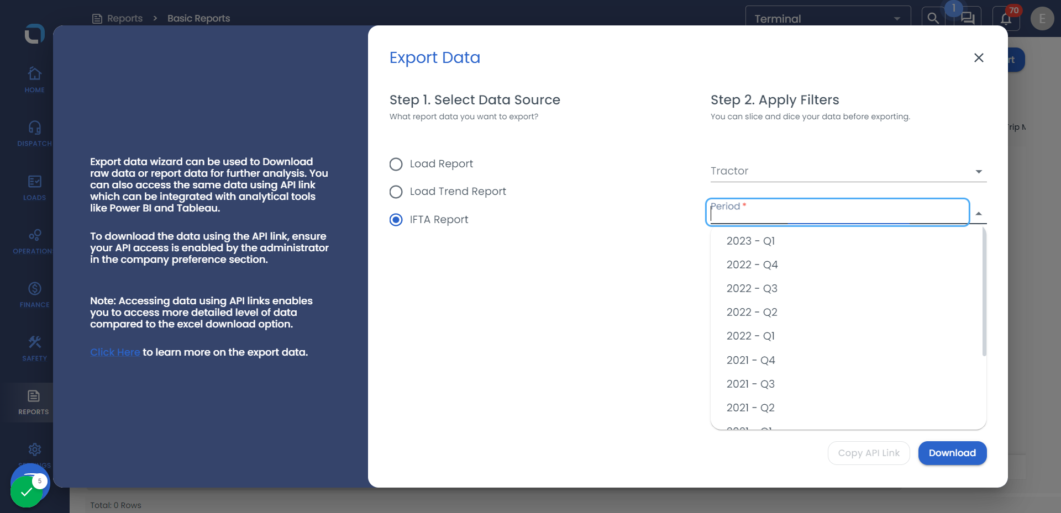Open the user avatar E menu
Screen dimensions: 1061x513
pyautogui.click(x=1042, y=18)
